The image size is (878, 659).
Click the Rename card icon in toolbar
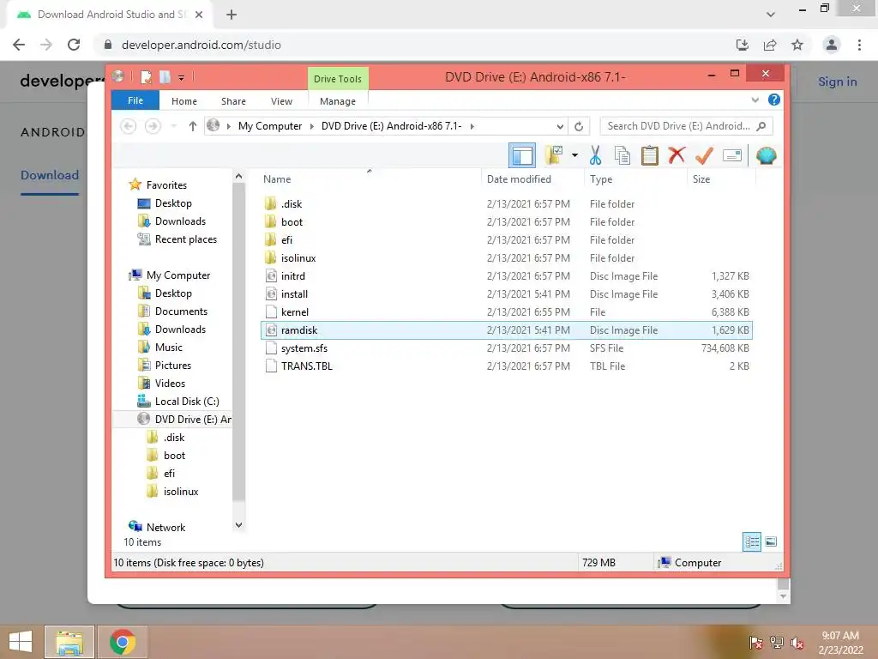tap(732, 155)
